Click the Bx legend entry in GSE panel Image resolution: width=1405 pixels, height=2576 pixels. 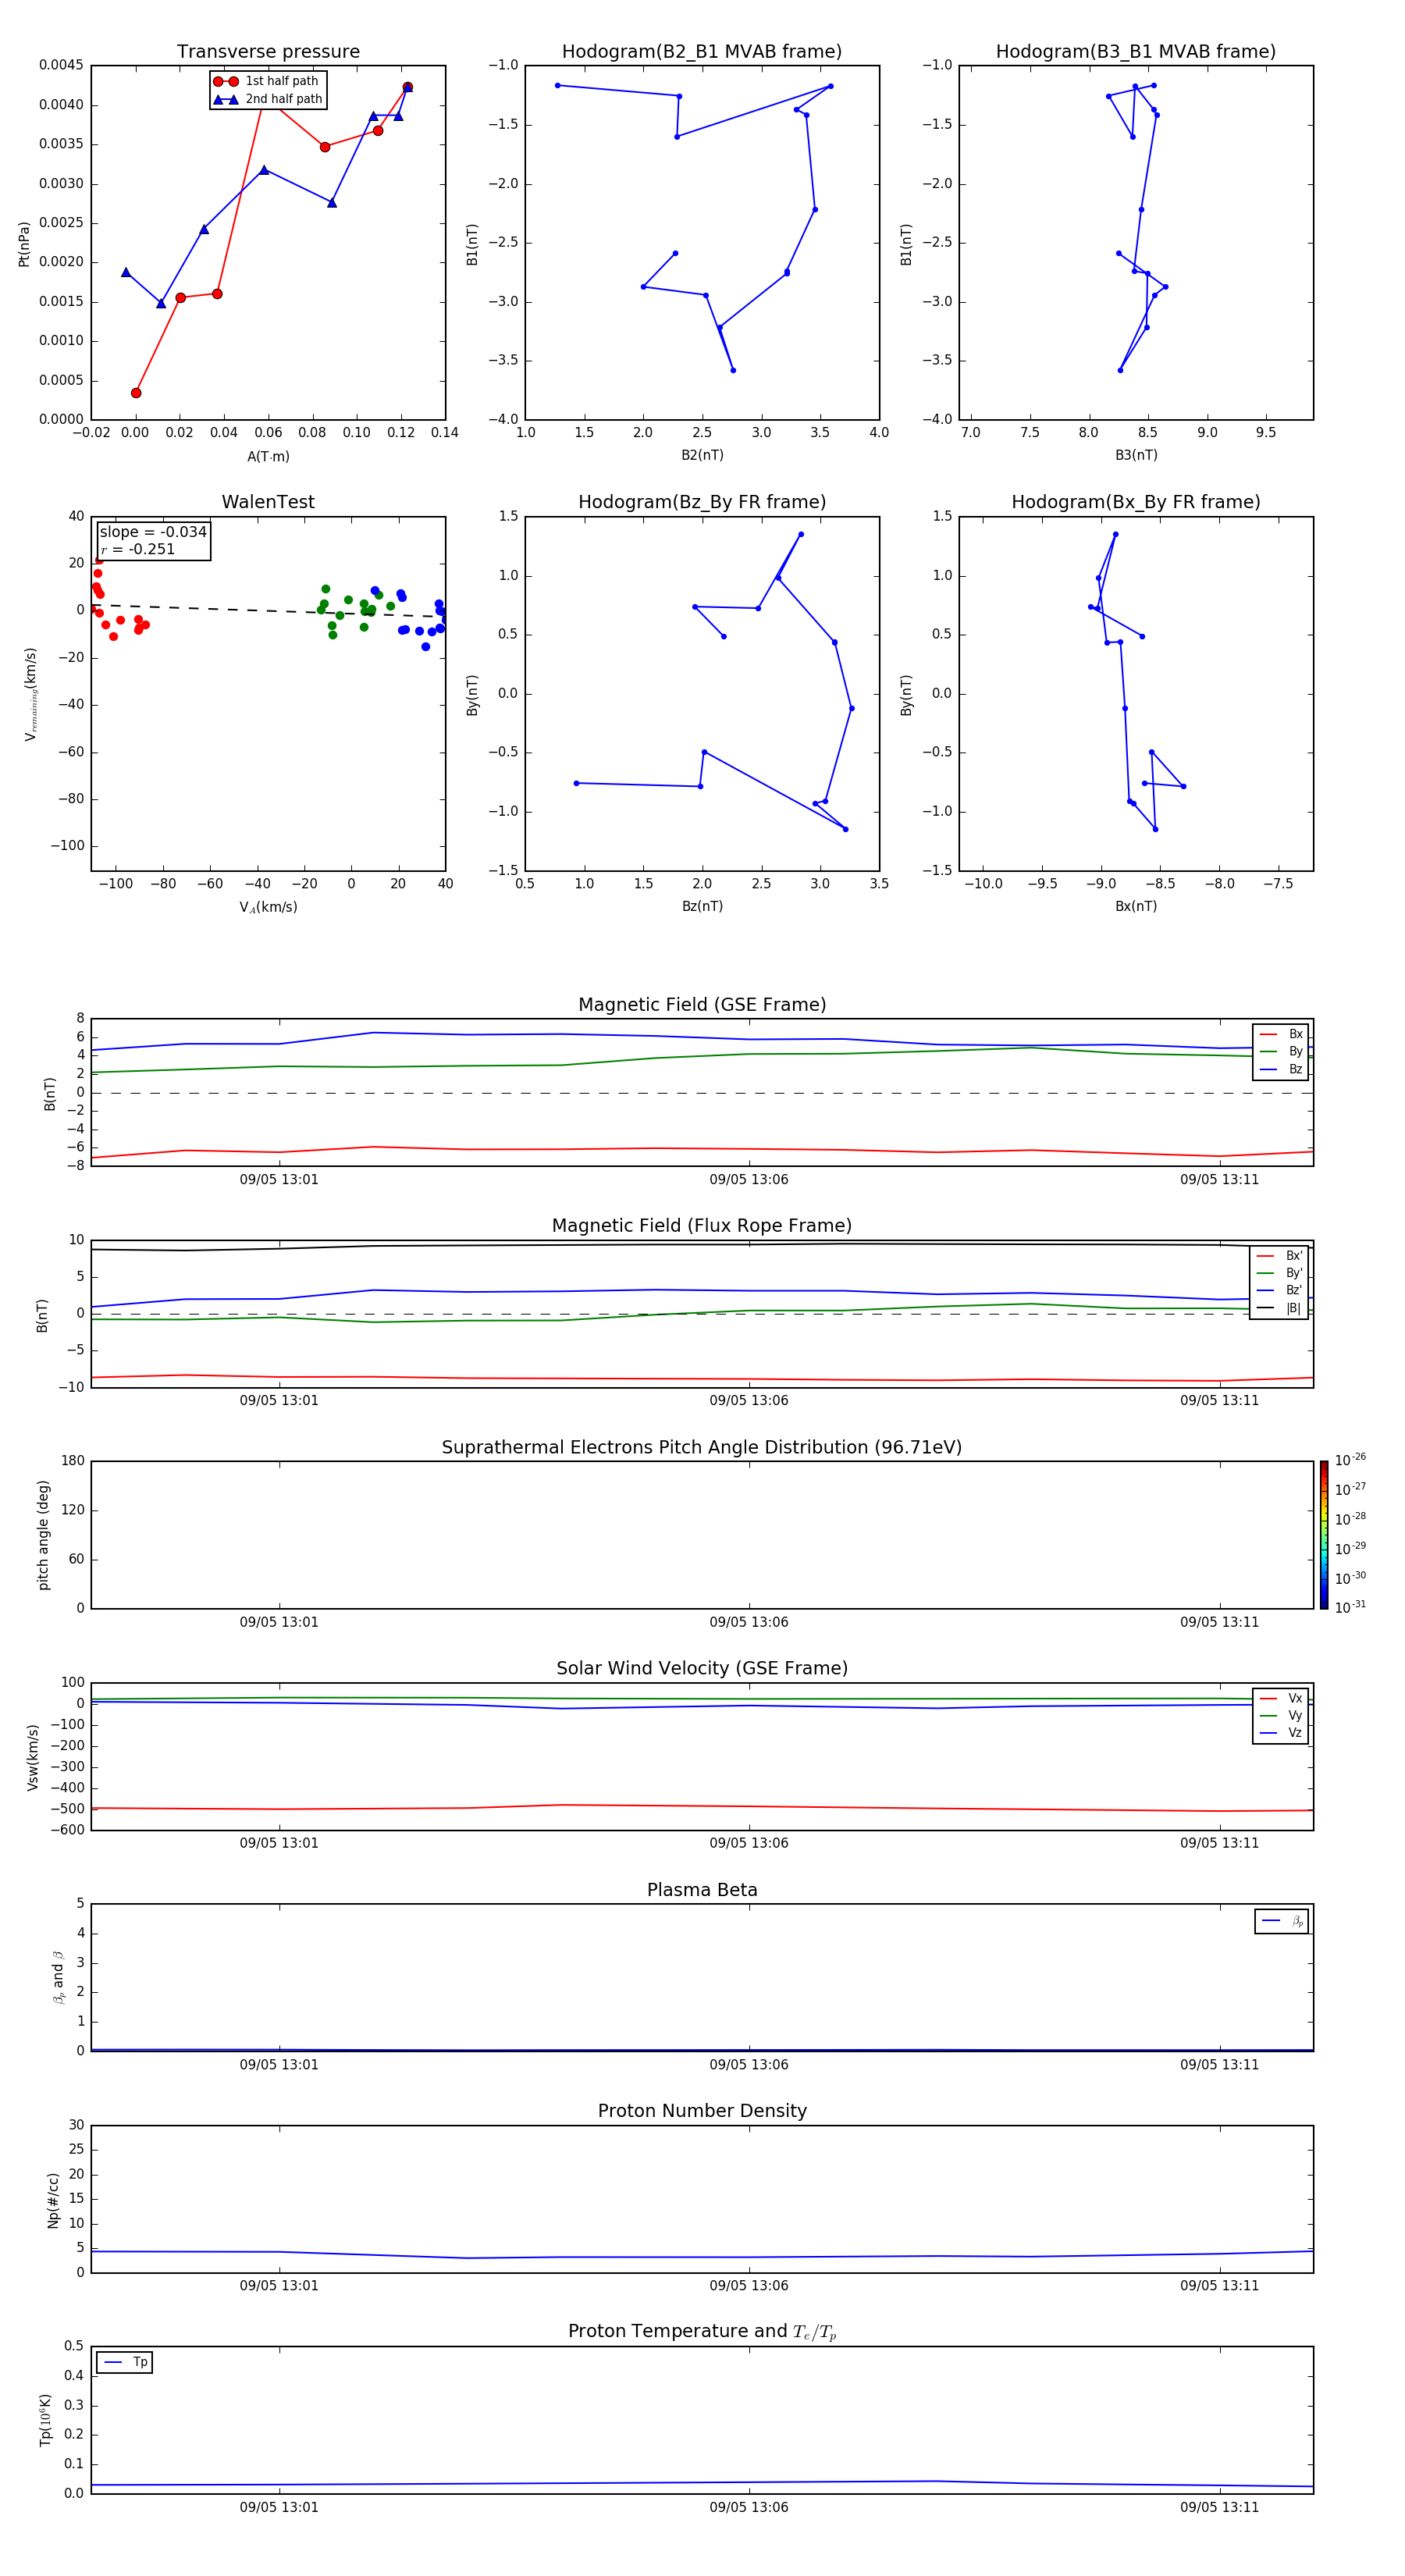(x=1281, y=1034)
